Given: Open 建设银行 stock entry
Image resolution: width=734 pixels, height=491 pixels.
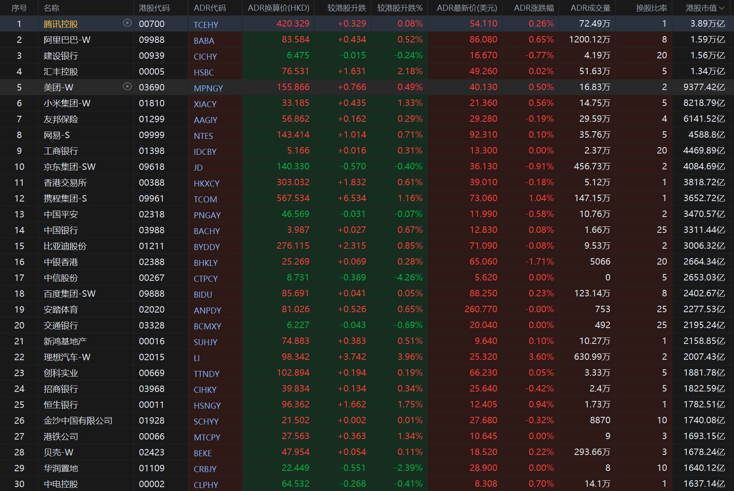Looking at the screenshot, I should click(61, 56).
